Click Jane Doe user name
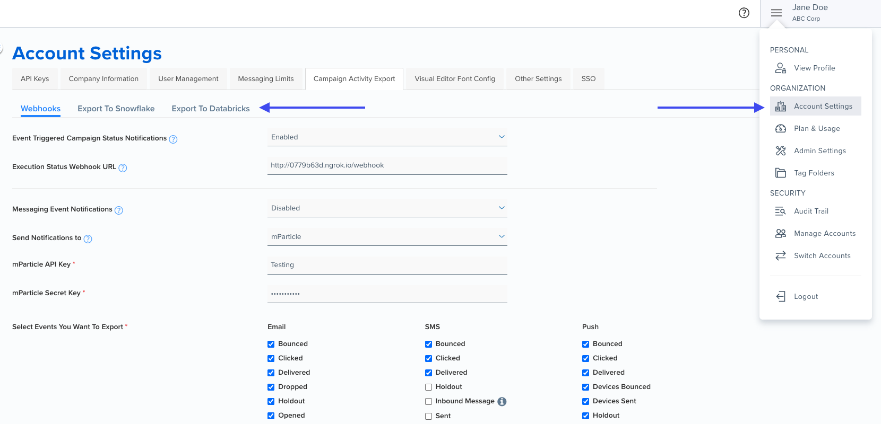This screenshot has width=881, height=424. (x=810, y=7)
